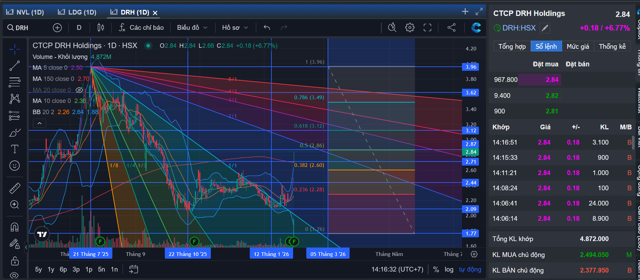Open the Sổ lệnh tab
This screenshot has height=280, width=640.
[x=546, y=46]
